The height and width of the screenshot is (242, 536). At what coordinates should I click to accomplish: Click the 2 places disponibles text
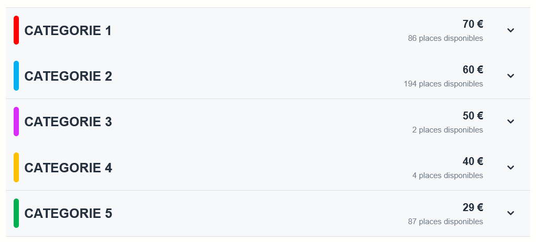point(447,130)
